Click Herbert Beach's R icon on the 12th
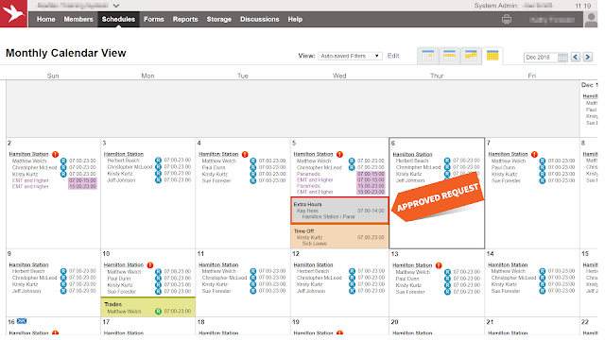The height and width of the screenshot is (340, 605). (x=352, y=271)
